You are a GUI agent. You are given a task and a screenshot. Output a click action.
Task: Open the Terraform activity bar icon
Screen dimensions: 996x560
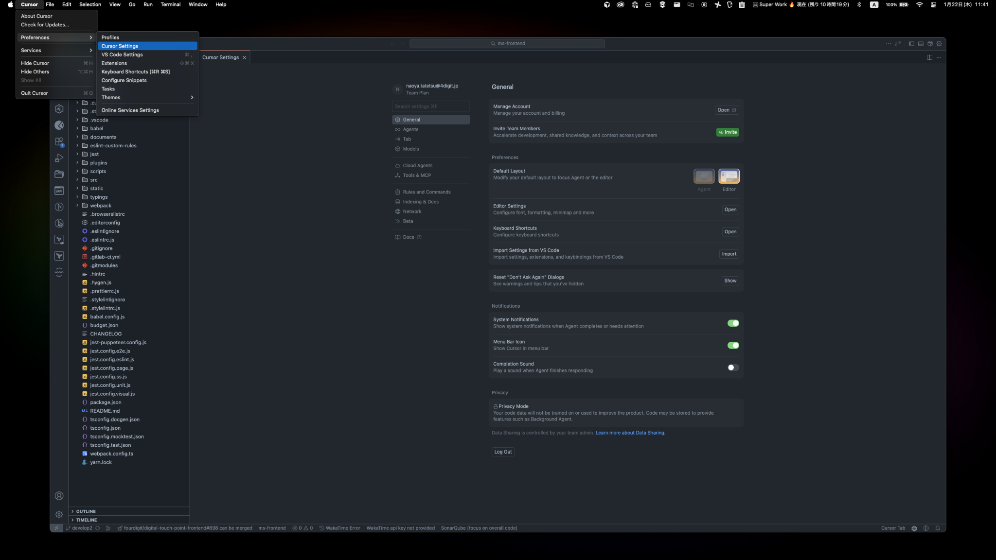pos(59,256)
